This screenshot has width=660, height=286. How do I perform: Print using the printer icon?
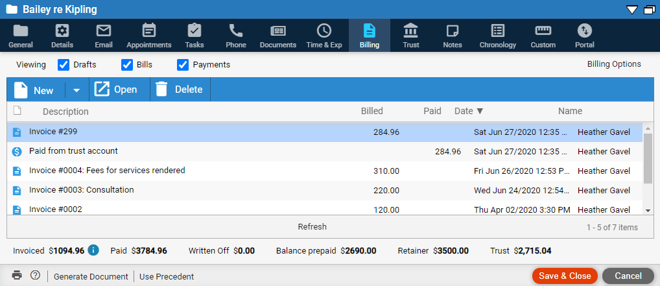click(x=17, y=276)
